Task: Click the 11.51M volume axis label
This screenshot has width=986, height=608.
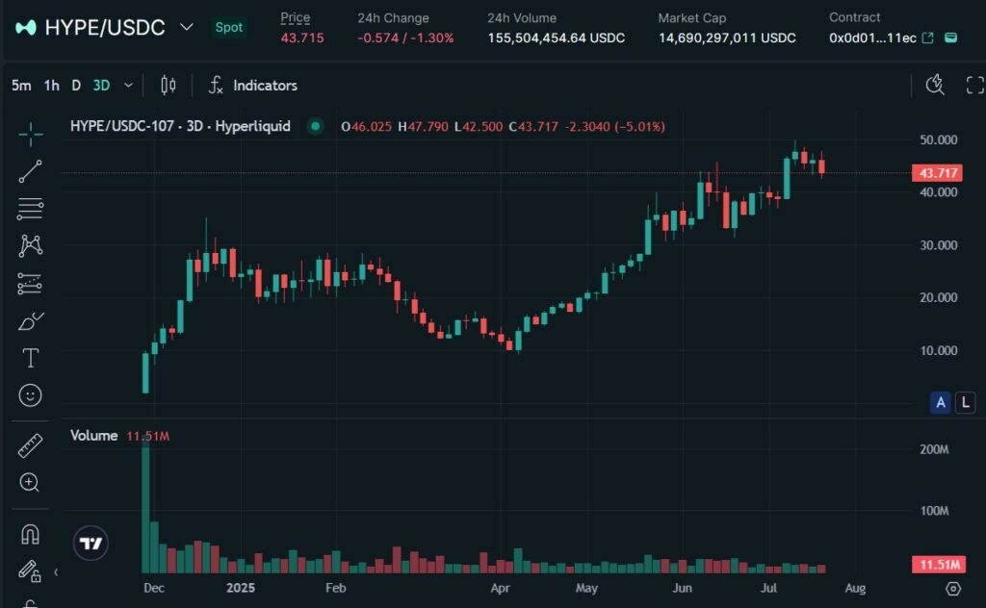Action: (937, 564)
